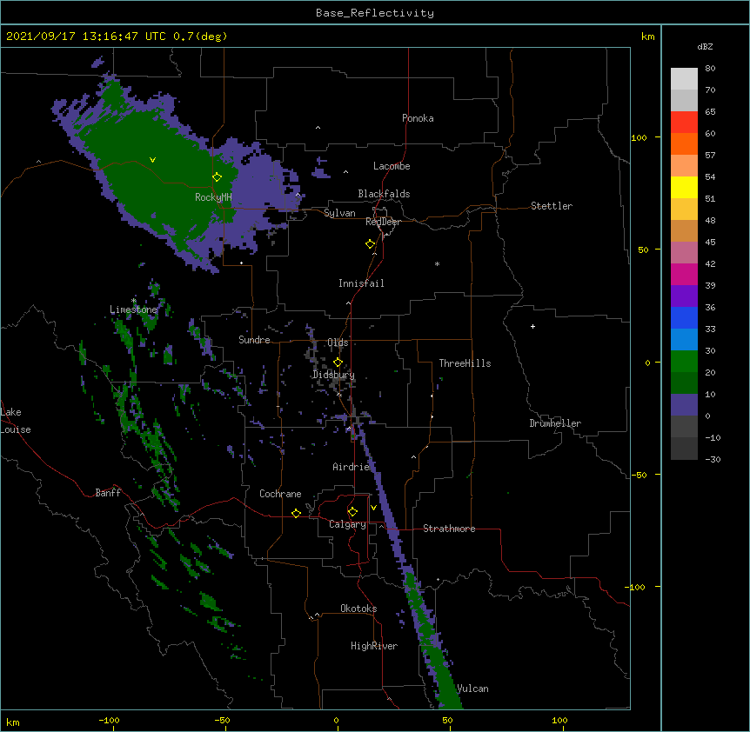This screenshot has width=750, height=732.
Task: Click the white asterisk east of Innisfail
Action: tap(437, 263)
